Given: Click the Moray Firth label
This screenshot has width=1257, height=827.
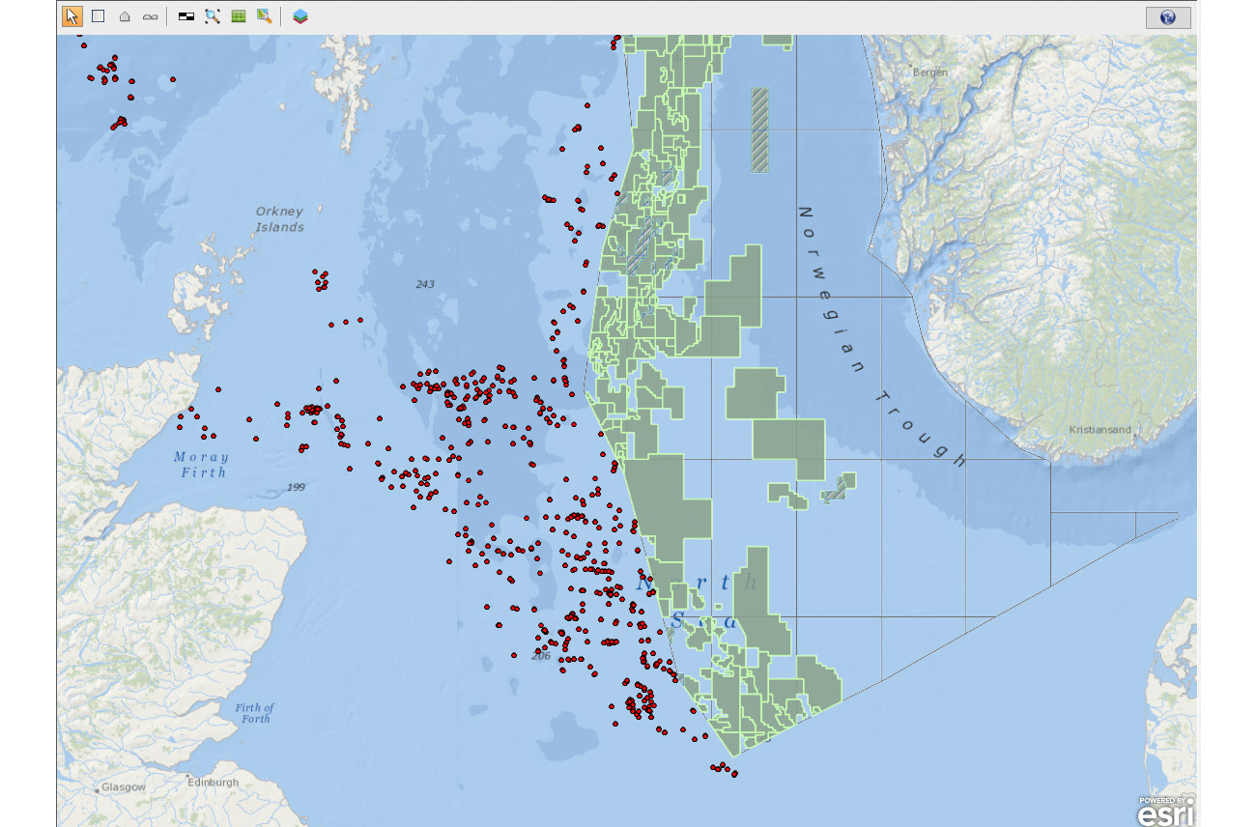Looking at the screenshot, I should pyautogui.click(x=202, y=465).
